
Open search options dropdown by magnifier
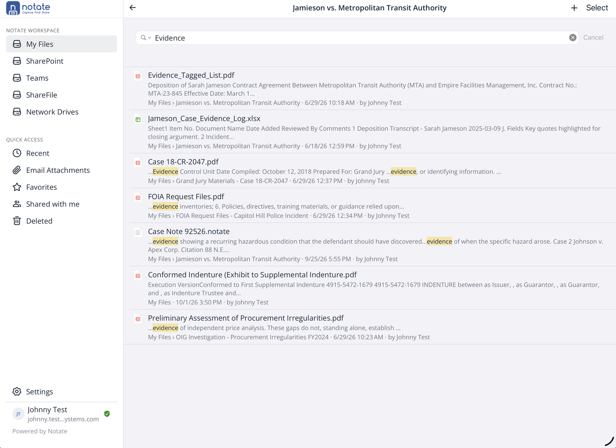(146, 38)
